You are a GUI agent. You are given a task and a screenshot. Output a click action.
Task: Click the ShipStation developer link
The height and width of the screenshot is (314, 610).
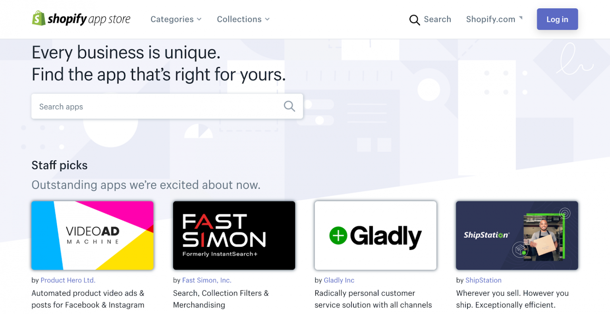(483, 280)
